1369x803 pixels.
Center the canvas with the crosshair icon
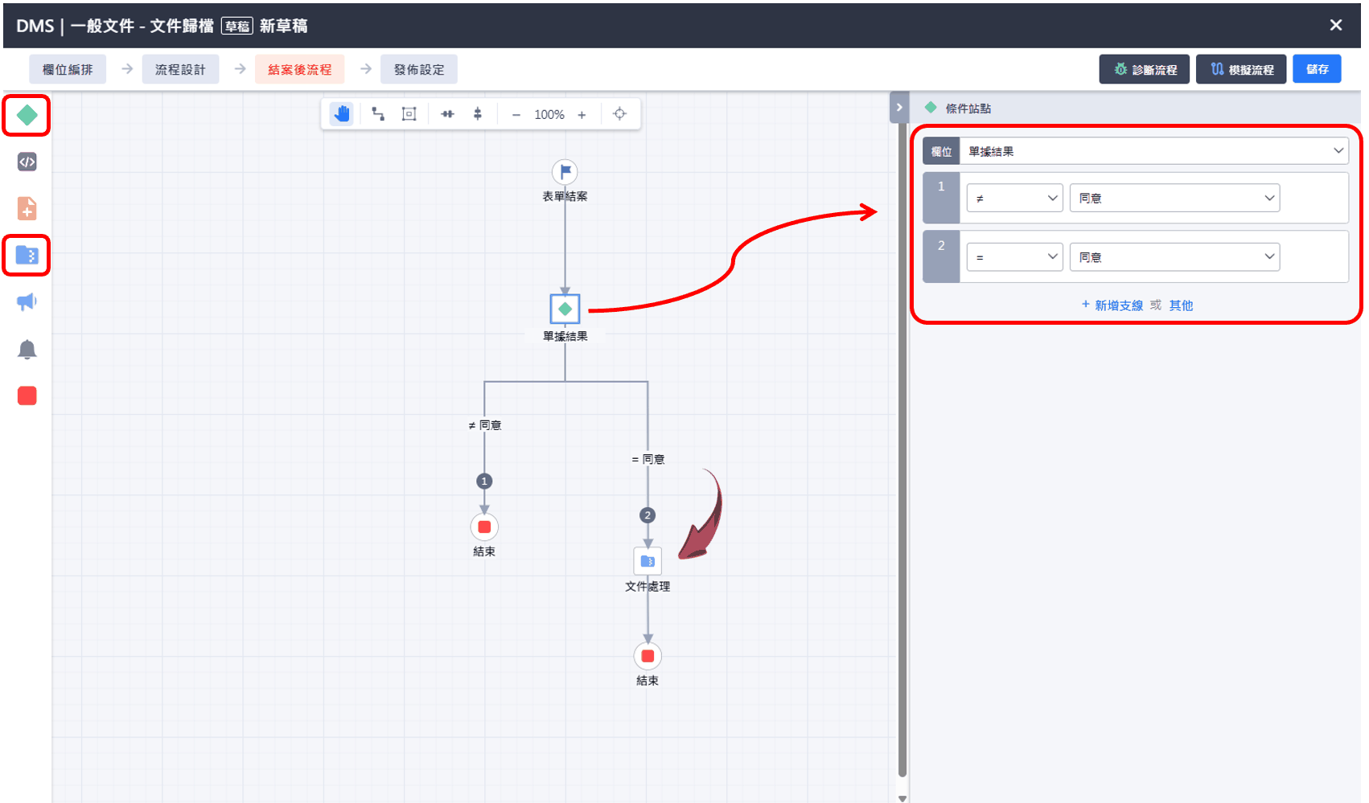click(x=619, y=114)
